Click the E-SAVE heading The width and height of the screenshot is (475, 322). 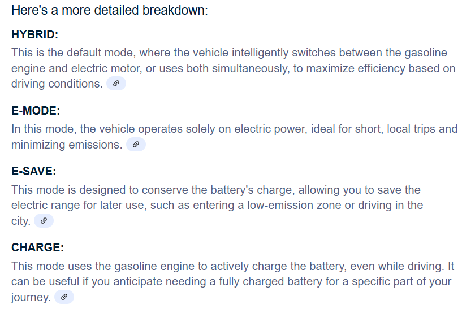click(34, 171)
